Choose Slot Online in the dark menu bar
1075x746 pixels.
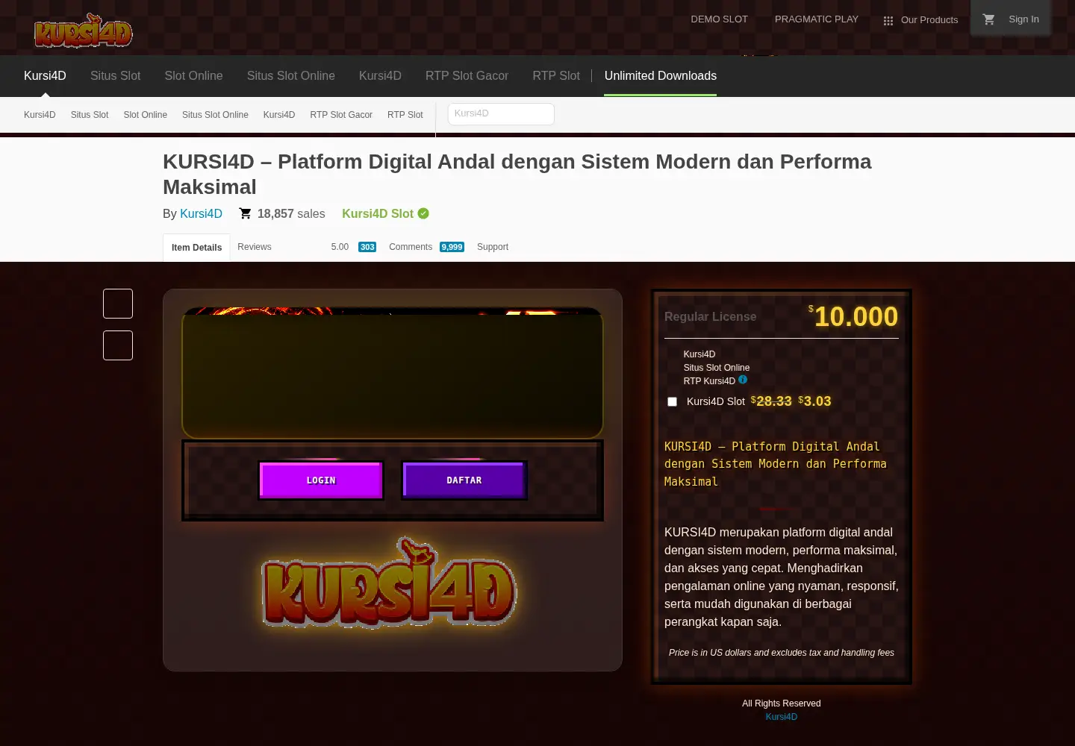coord(193,75)
